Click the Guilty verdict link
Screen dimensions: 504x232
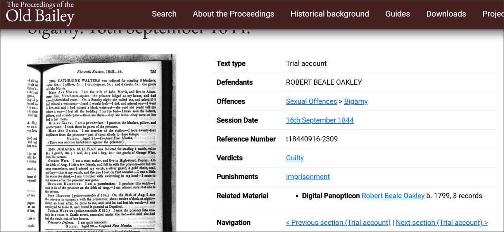pyautogui.click(x=295, y=158)
